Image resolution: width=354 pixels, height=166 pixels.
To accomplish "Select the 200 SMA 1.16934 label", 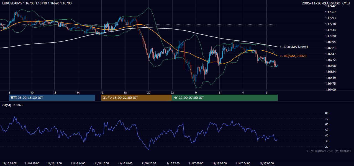I will tap(294, 47).
